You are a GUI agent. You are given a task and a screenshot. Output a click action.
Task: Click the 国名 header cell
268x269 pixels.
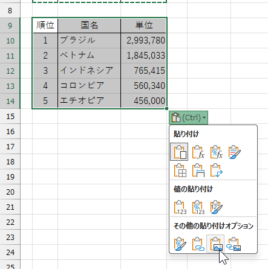(x=89, y=25)
